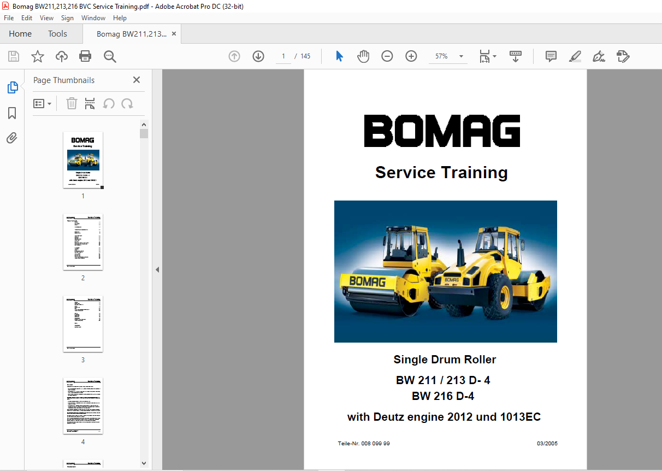Activate the selection arrow tool

[339, 56]
